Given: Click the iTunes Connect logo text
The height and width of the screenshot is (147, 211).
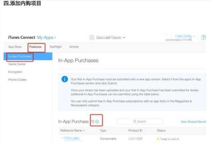Looking at the screenshot, I should tap(22, 38).
